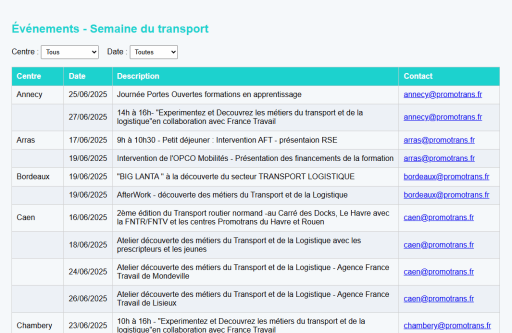The image size is (512, 333).
Task: Open caen@promotrans.fr link in 18/06/2025 row
Action: tap(438, 245)
